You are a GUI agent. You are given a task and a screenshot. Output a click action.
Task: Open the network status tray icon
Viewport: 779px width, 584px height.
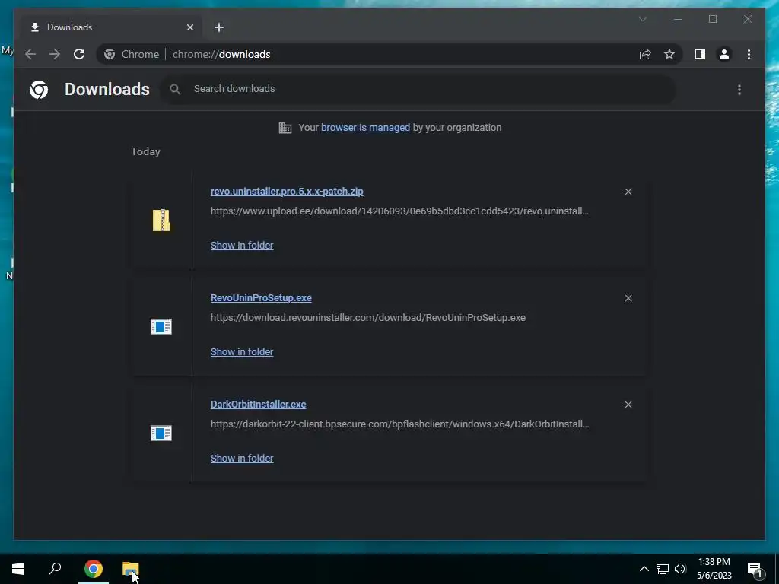click(x=663, y=569)
